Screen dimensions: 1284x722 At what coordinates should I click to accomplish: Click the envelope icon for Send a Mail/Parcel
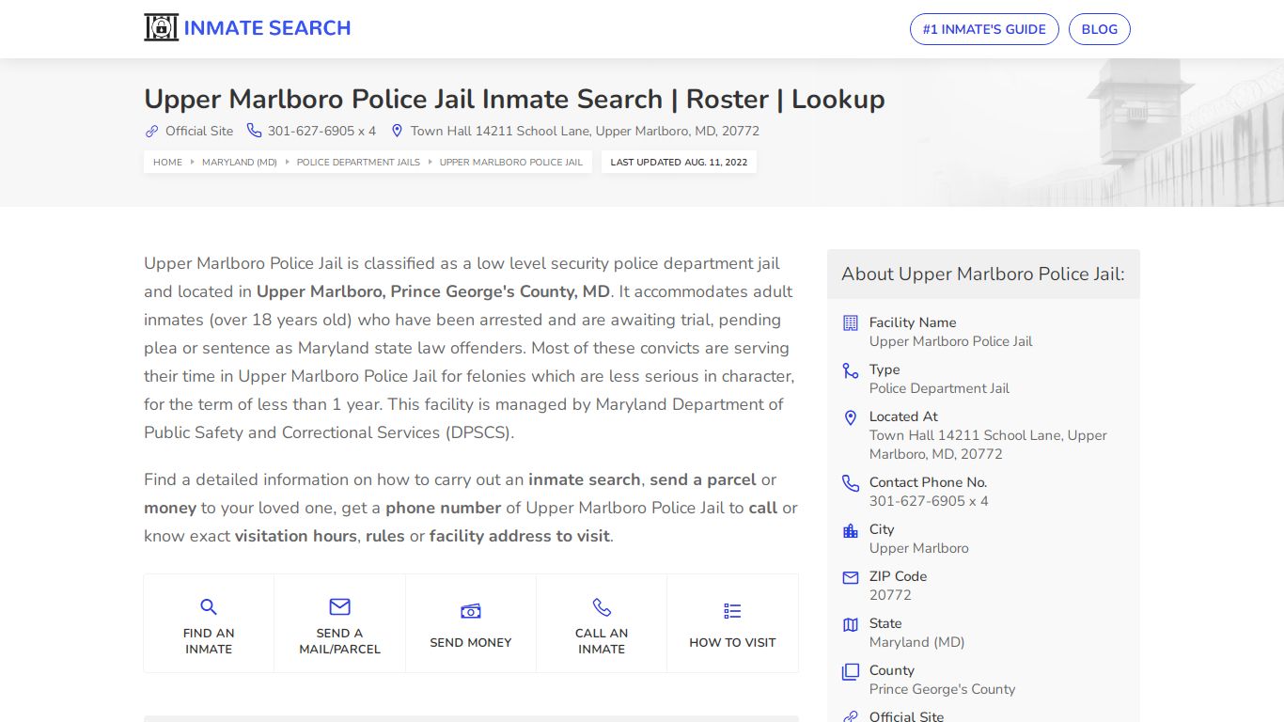[x=339, y=607]
